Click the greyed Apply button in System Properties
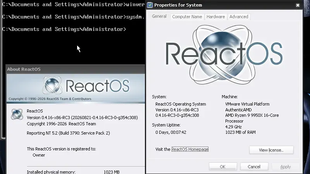This screenshot has width=310, height=174. coord(286,167)
